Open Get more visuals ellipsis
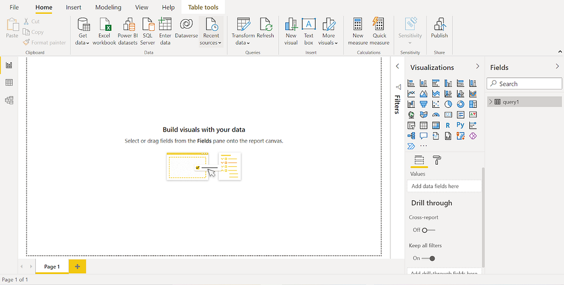 [424, 146]
